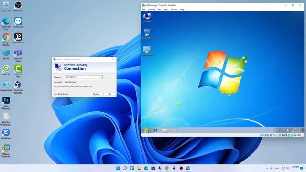This screenshot has height=172, width=306.
Task: Open the Windows 11 taskbar clock
Action: click(295, 168)
